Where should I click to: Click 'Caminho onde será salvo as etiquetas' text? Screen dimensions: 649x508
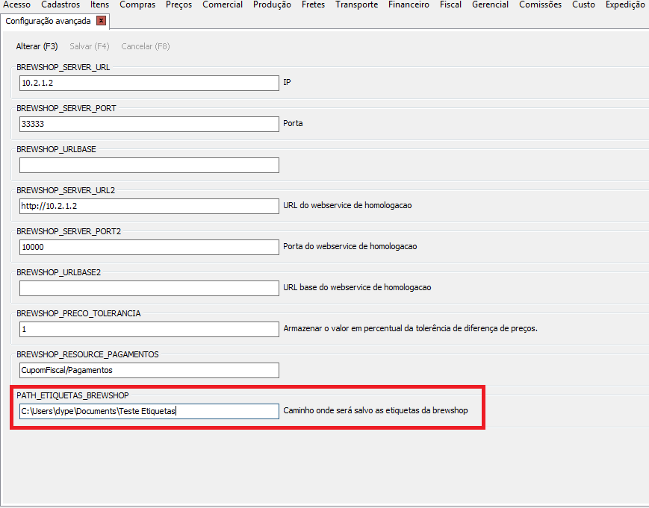pos(376,410)
